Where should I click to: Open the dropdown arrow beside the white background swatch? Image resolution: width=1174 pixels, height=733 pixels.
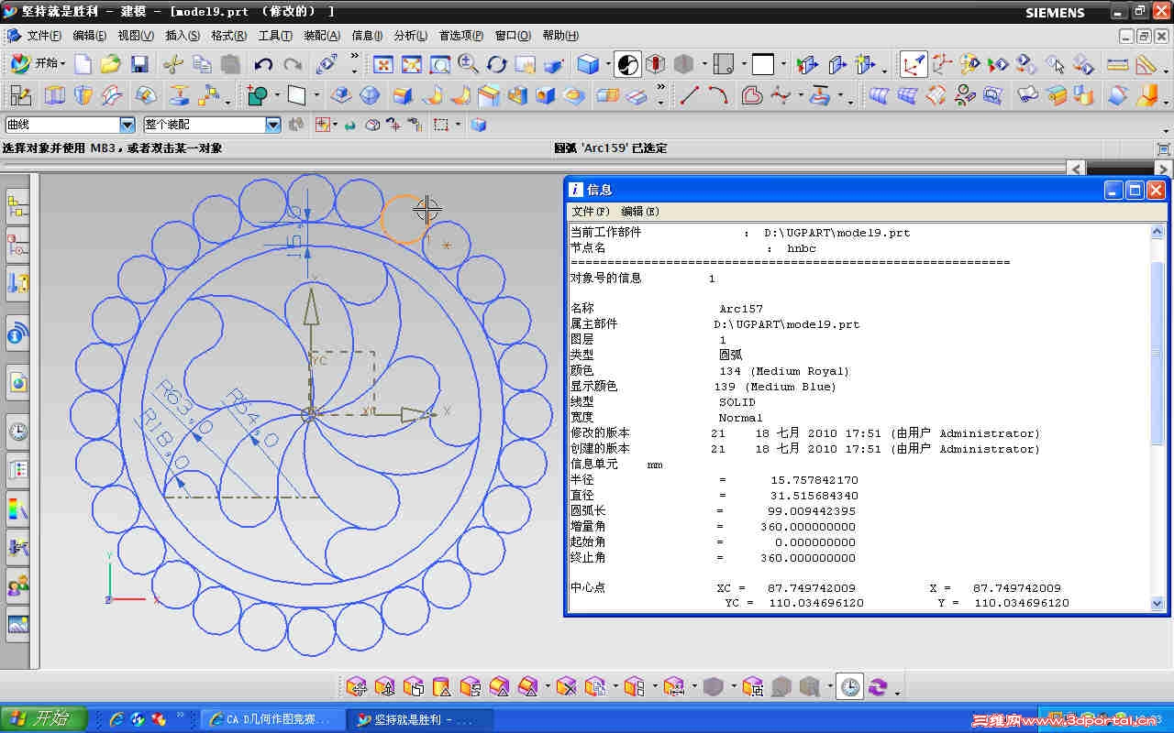(x=783, y=64)
